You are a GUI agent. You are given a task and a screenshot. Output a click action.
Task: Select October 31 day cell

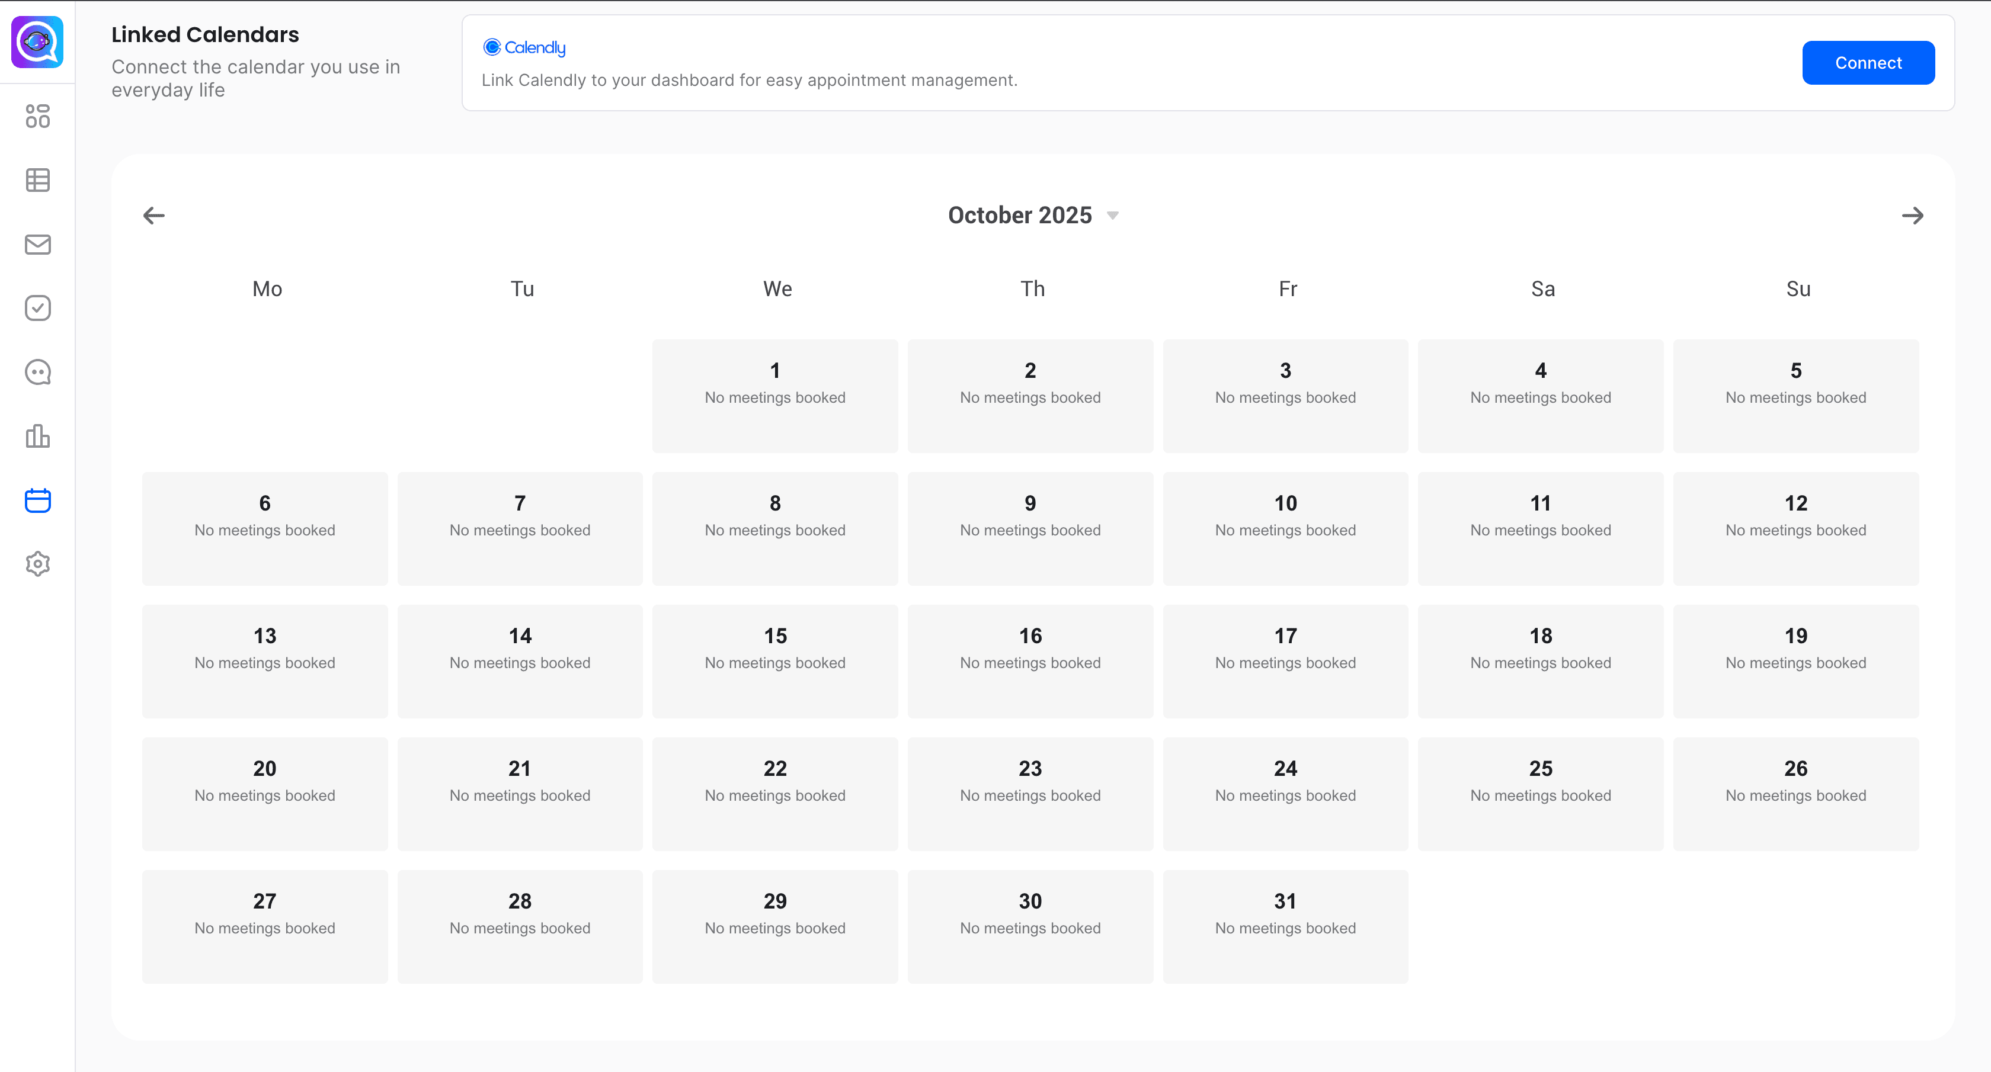point(1285,927)
